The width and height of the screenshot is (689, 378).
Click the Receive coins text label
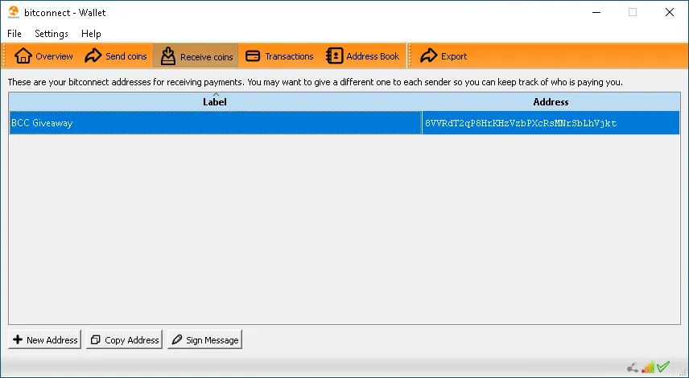(x=207, y=57)
